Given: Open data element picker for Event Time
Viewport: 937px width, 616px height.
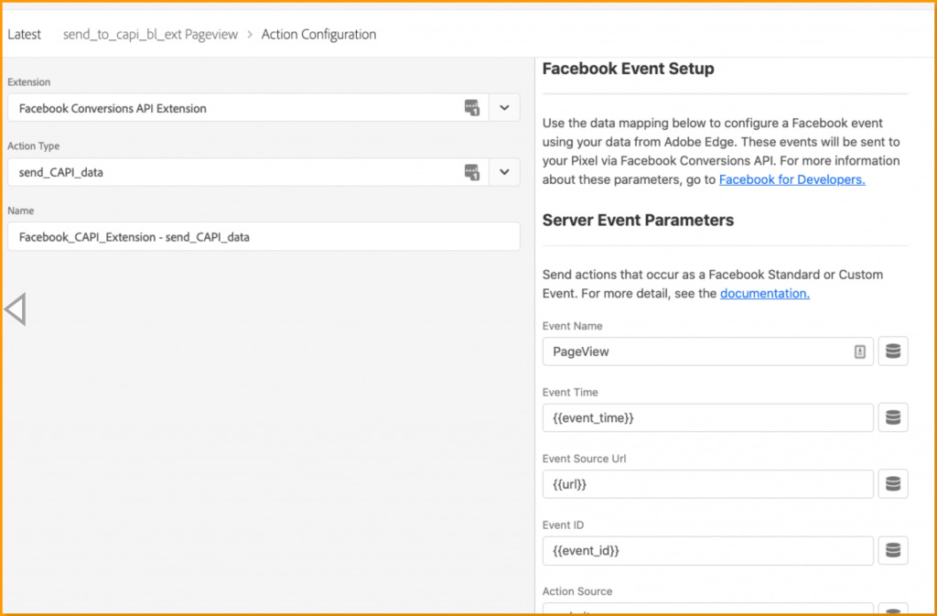Looking at the screenshot, I should pyautogui.click(x=893, y=417).
